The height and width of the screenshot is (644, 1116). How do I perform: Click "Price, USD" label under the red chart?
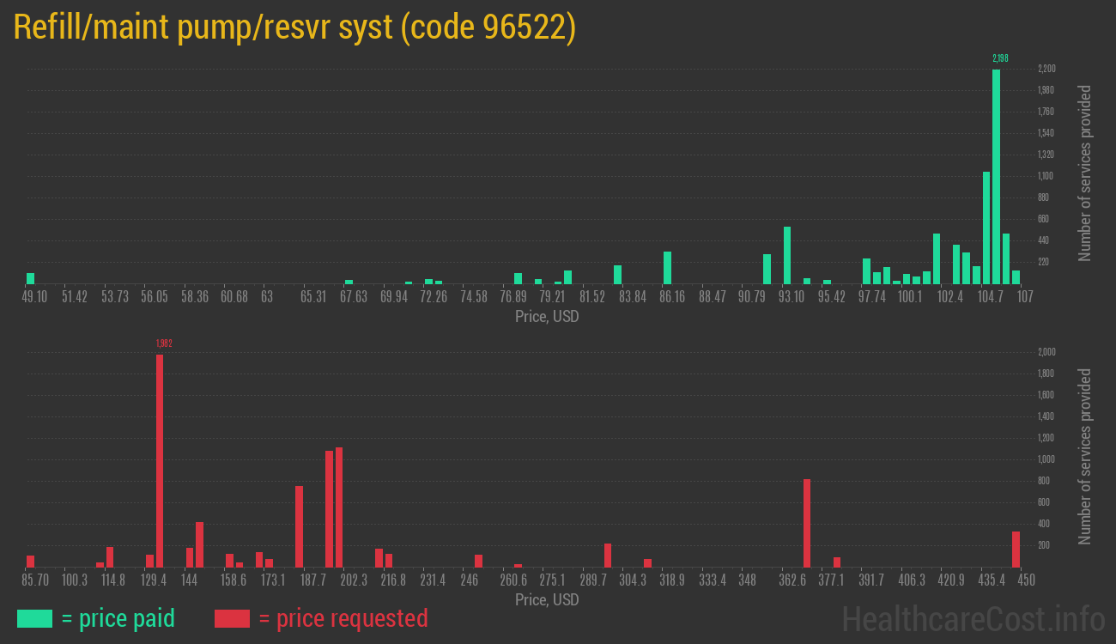click(x=547, y=599)
